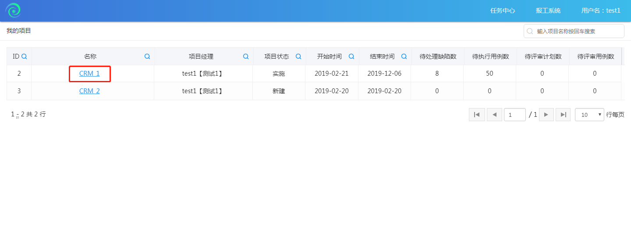This screenshot has width=631, height=245.
Task: Open the 项目经理 column search icon
Action: coord(246,56)
